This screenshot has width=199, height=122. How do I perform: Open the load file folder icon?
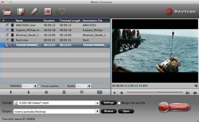click(x=7, y=12)
